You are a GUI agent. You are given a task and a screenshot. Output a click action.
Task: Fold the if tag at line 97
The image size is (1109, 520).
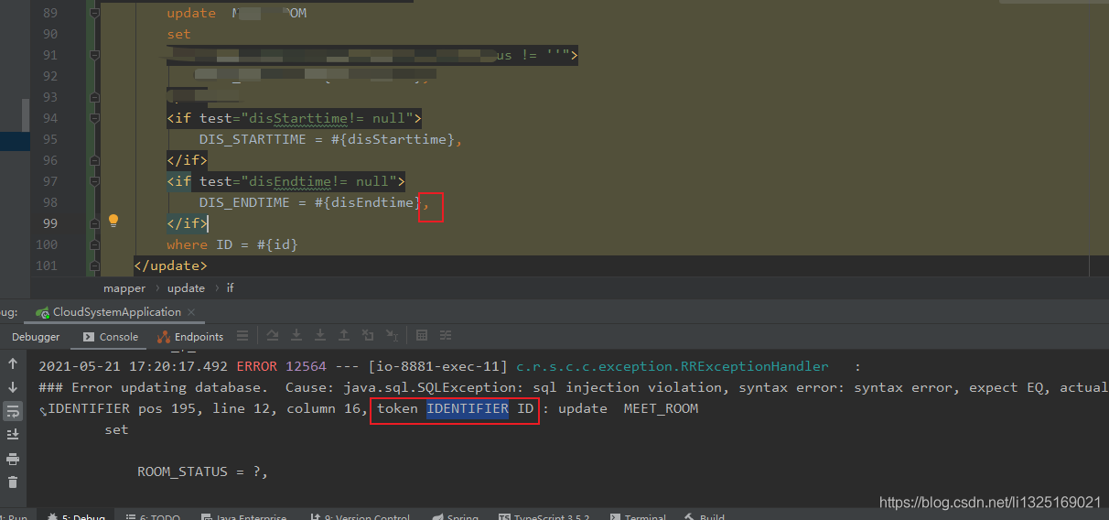(94, 181)
